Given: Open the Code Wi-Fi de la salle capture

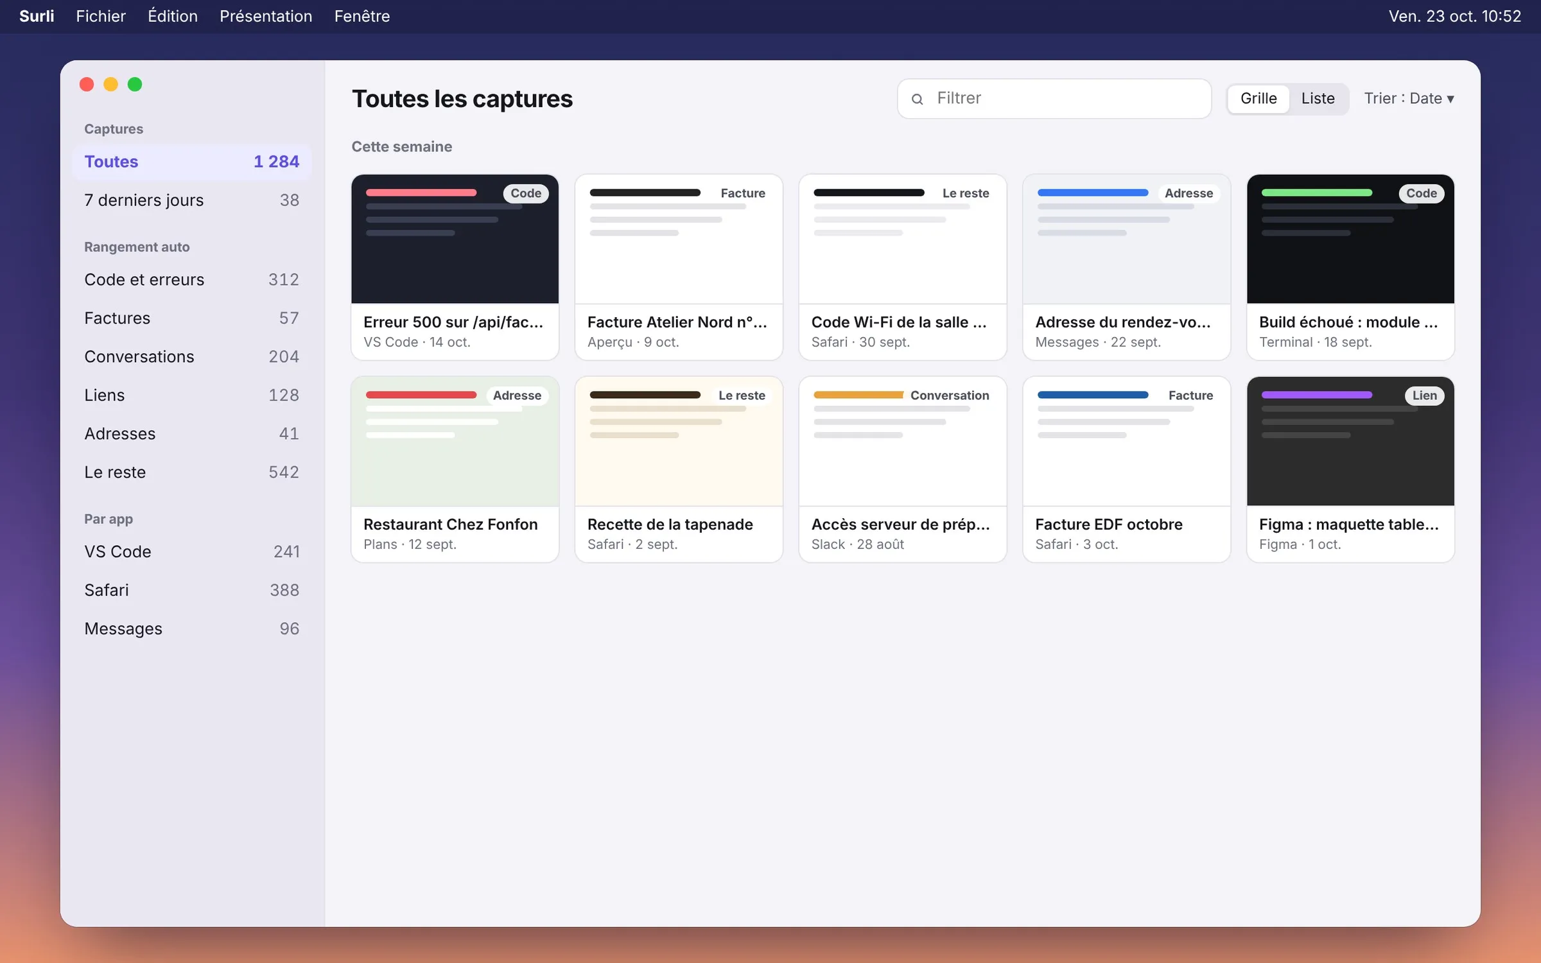Looking at the screenshot, I should (x=902, y=267).
